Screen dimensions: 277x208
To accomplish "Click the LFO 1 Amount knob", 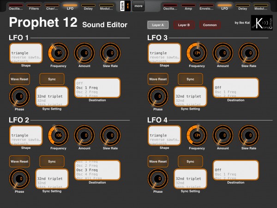I will coord(84,53).
